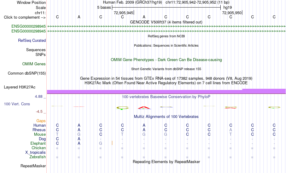Click the 5 bases scale bar
Viewport: 286px width, 173px height.
(x=166, y=8)
